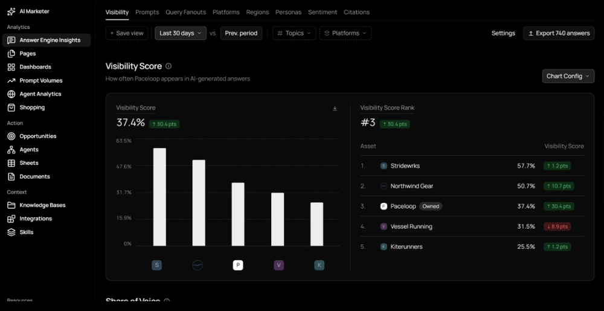Click the Owned badge next to Paceloop
The height and width of the screenshot is (311, 604).
click(431, 207)
